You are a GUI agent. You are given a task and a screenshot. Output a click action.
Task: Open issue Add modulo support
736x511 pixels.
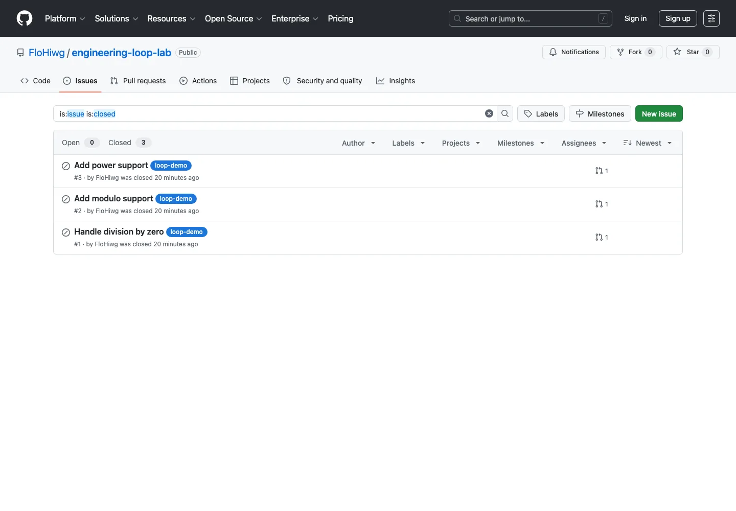point(113,198)
